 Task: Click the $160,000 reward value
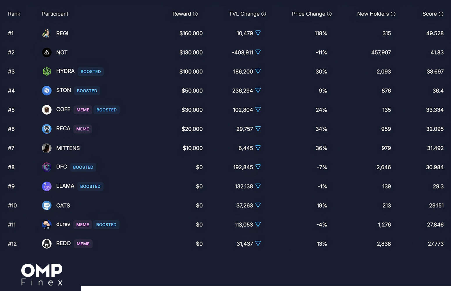coord(191,33)
